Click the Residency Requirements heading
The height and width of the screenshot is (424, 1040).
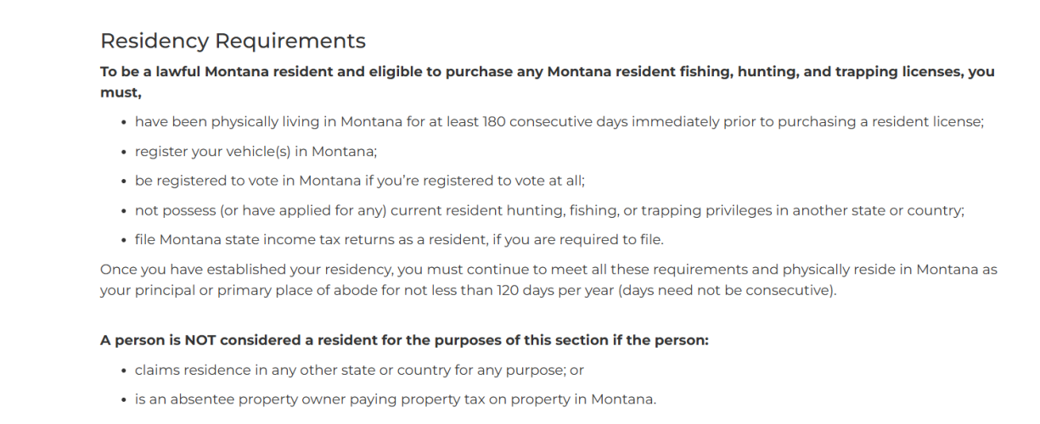(x=233, y=41)
